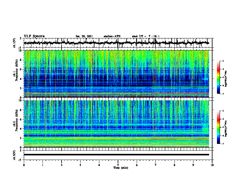Click the ch.1 spectrogram colorbar gradient

(218, 77)
